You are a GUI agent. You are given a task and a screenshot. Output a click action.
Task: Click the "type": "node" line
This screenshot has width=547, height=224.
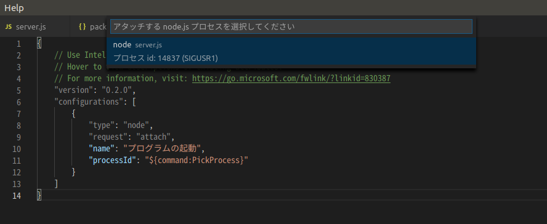(121, 126)
